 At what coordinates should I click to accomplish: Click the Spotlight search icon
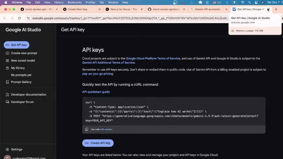point(249,3)
